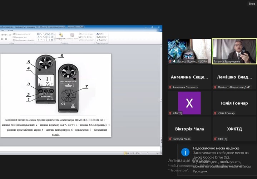Image resolution: width=257 pixels, height=179 pixels.
Task: Open the Заменить dropdown arrow
Action: pyautogui.click(x=107, y=37)
